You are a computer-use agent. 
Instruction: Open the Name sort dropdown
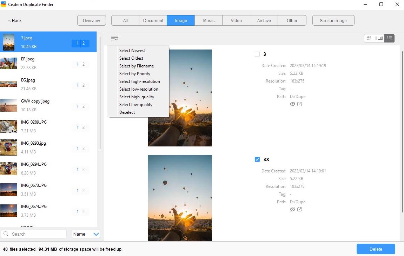[86, 234]
